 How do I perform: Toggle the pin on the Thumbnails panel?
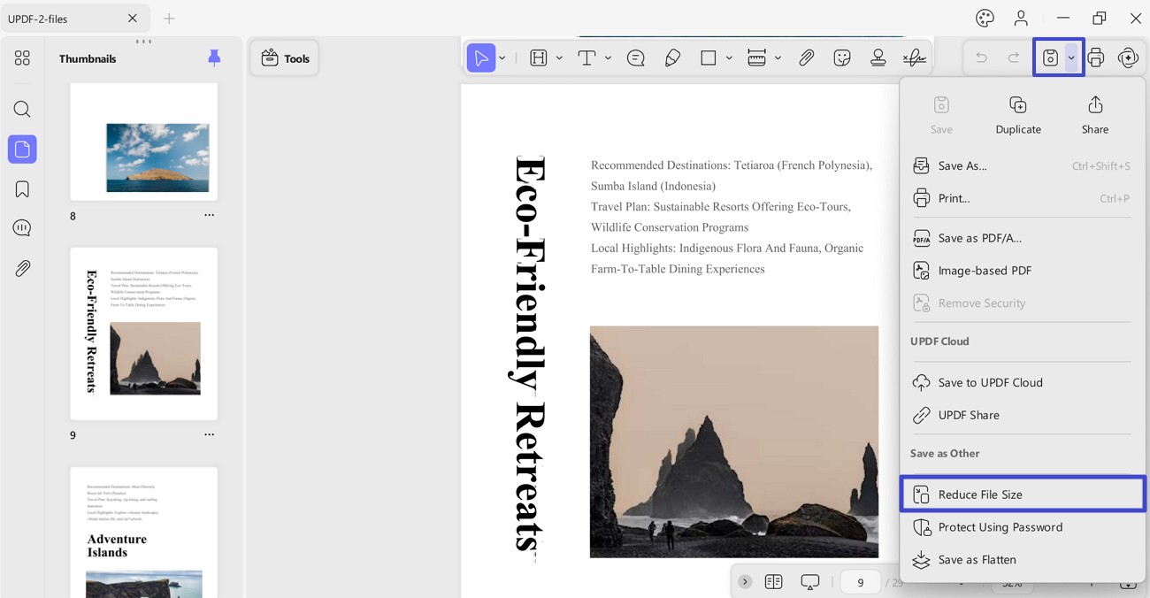pos(213,57)
